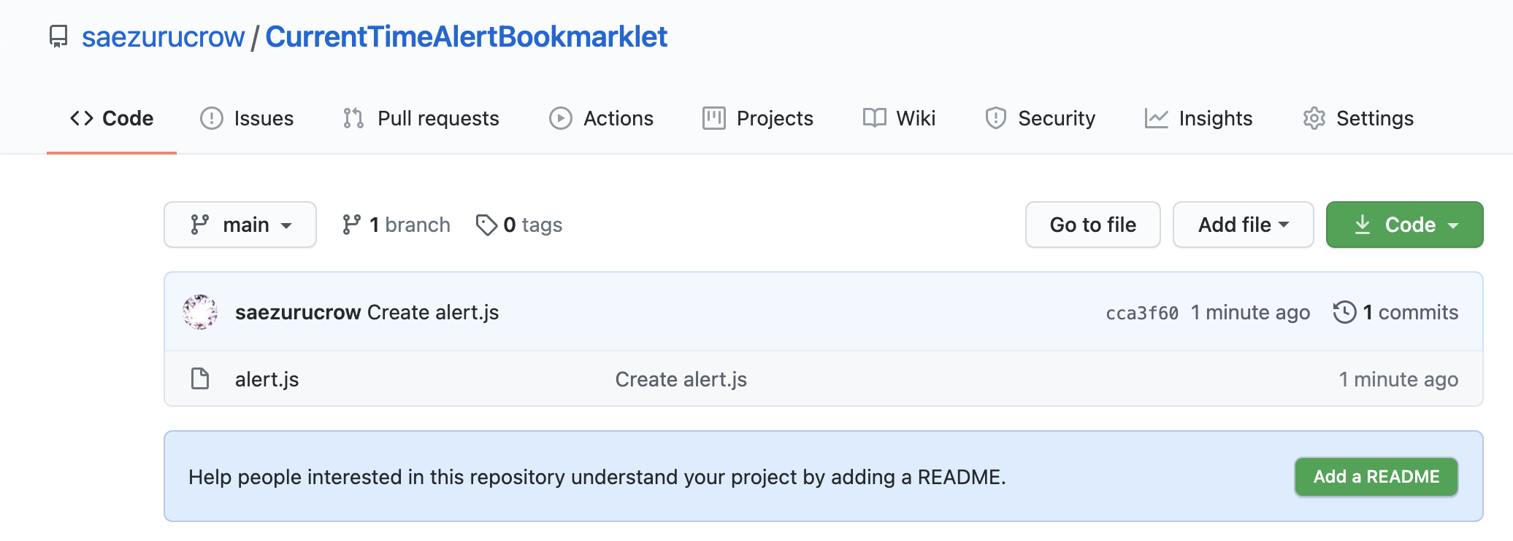Click the repository book icon beside saezurucrow
Image resolution: width=1513 pixels, height=541 pixels.
click(58, 36)
